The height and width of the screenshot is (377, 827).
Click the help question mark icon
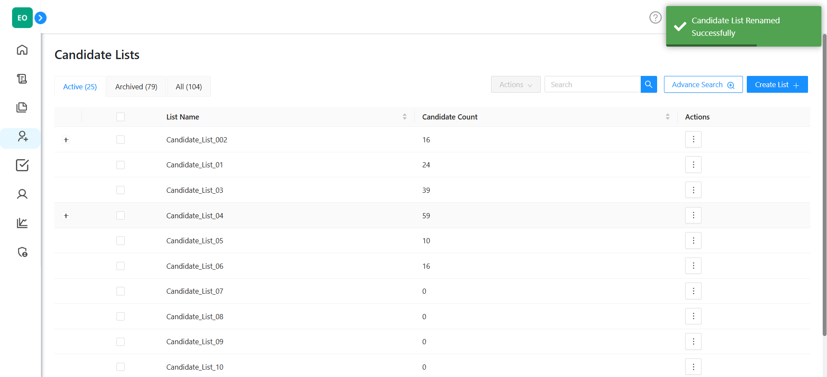(655, 18)
